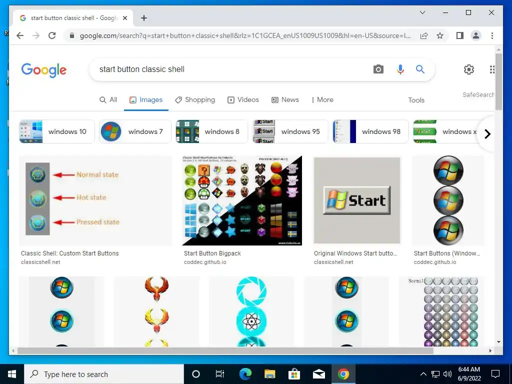The width and height of the screenshot is (512, 384).
Task: Click the forward navigation arrow
Action: tap(36, 35)
